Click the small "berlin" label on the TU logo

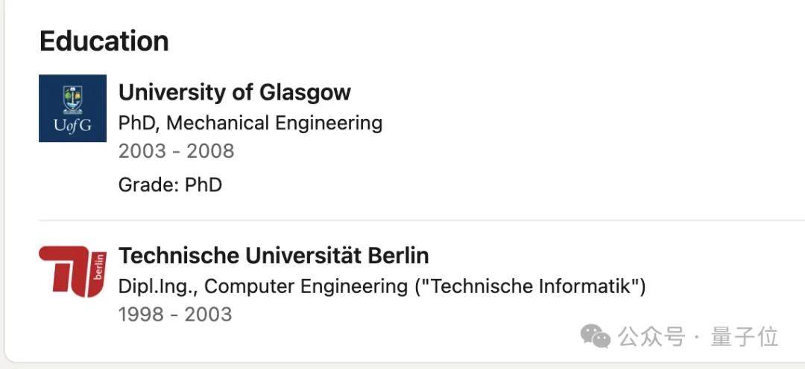coord(99,265)
